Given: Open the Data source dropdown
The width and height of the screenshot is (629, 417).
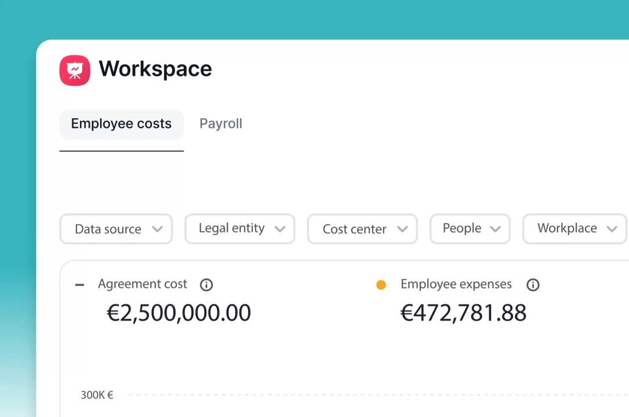Looking at the screenshot, I should pos(115,229).
